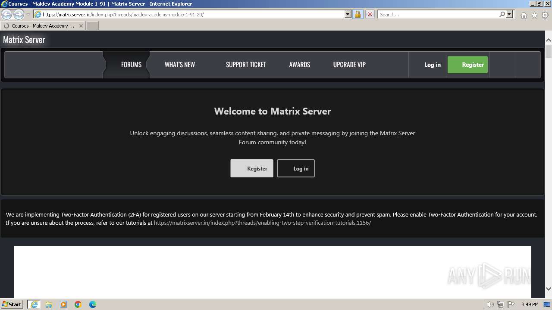The height and width of the screenshot is (310, 552).
Task: Click the volume speaker tray icon
Action: tap(490, 304)
